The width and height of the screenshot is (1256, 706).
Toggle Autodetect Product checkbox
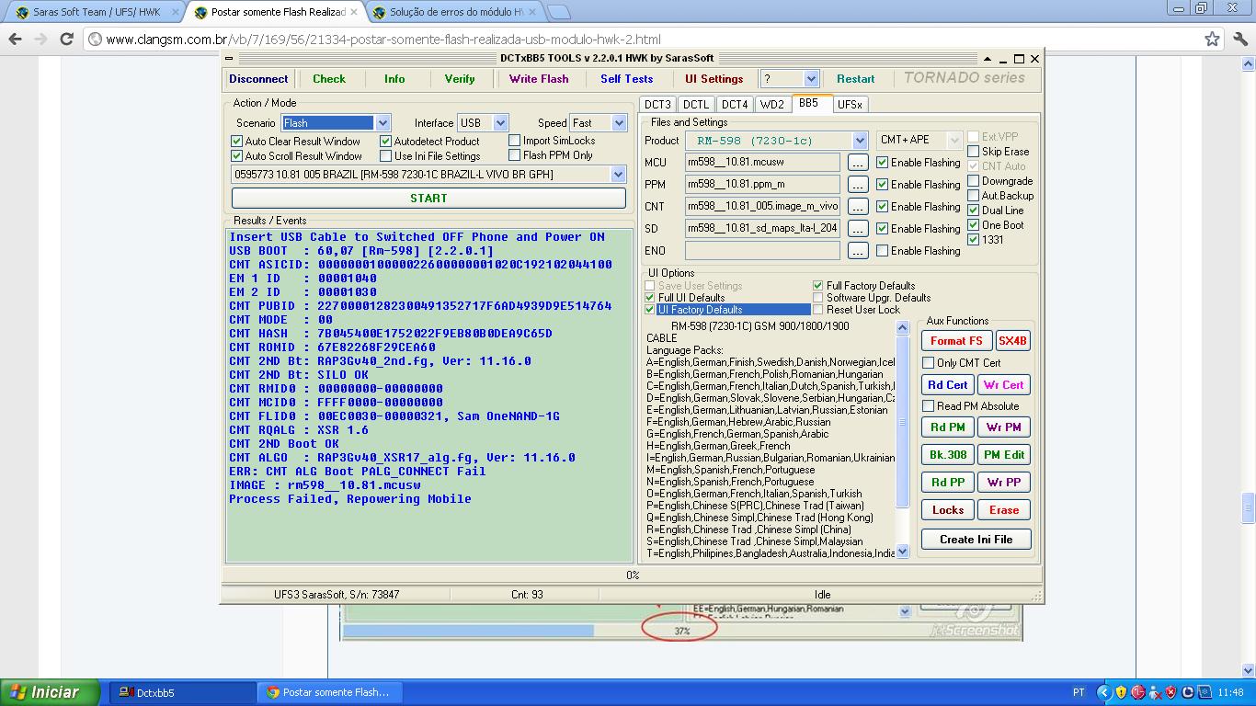385,142
